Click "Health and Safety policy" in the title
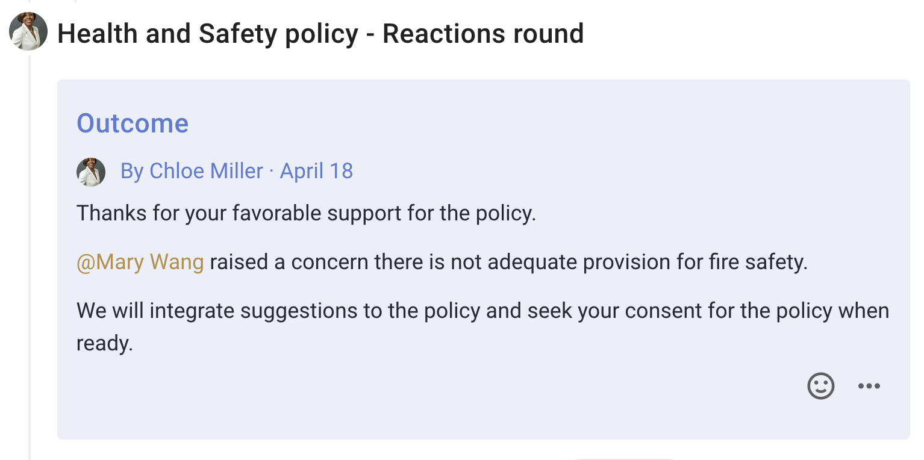 [208, 34]
